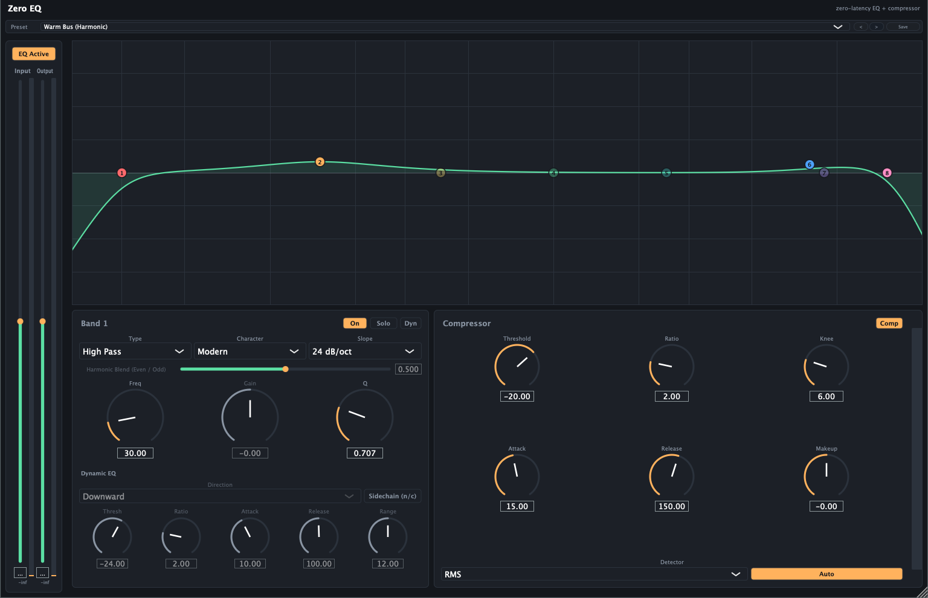Click the Band 1 Freq knob

pyautogui.click(x=135, y=417)
